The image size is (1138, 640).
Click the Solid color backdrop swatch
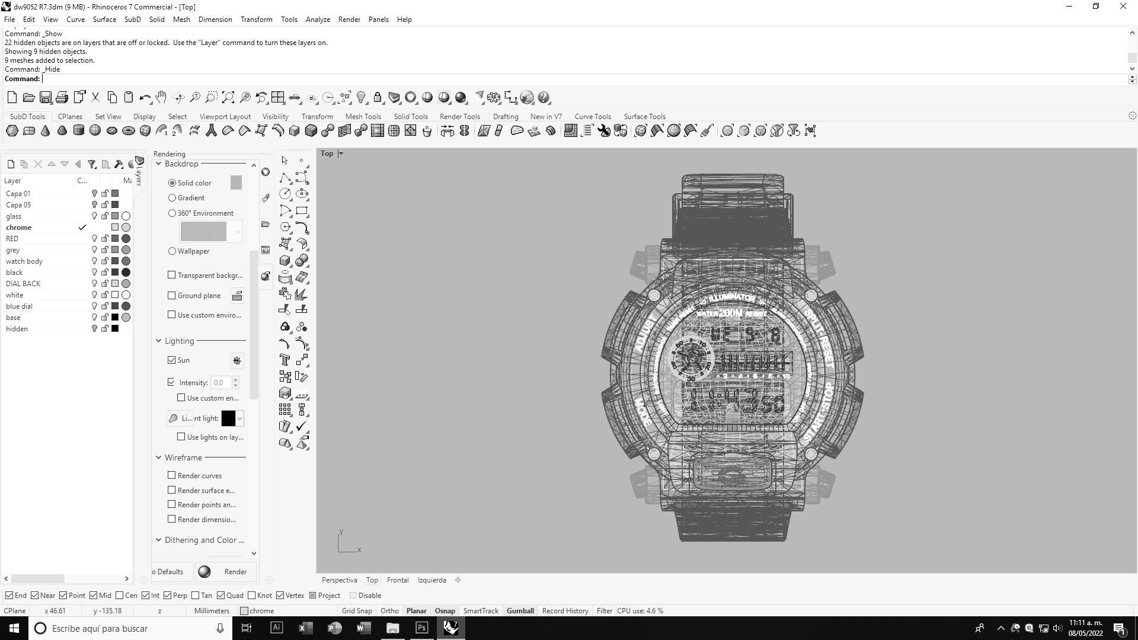click(x=236, y=183)
